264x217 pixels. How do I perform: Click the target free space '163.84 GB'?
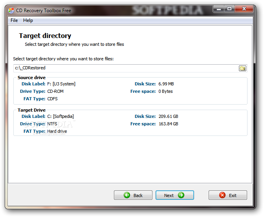click(x=169, y=124)
